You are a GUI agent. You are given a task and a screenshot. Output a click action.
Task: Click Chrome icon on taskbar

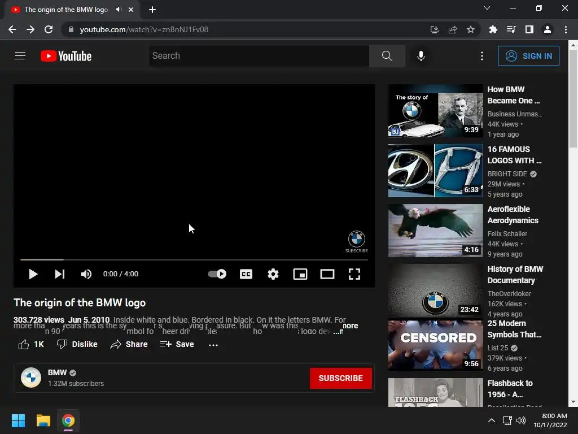click(x=68, y=420)
